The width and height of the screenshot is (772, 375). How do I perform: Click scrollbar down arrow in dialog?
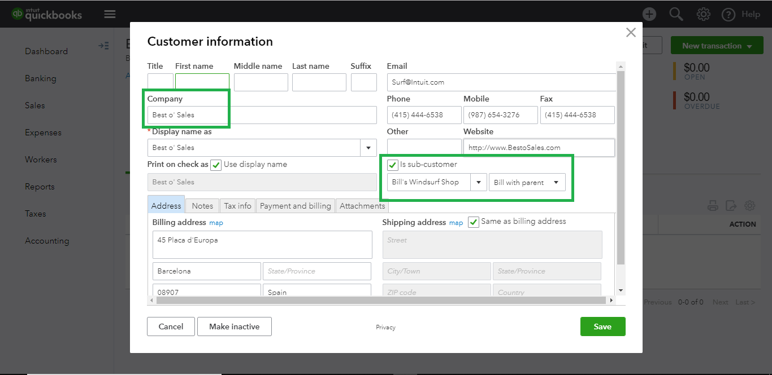621,290
